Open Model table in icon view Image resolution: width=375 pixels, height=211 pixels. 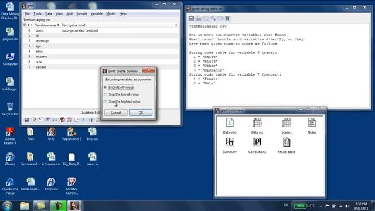(287, 145)
